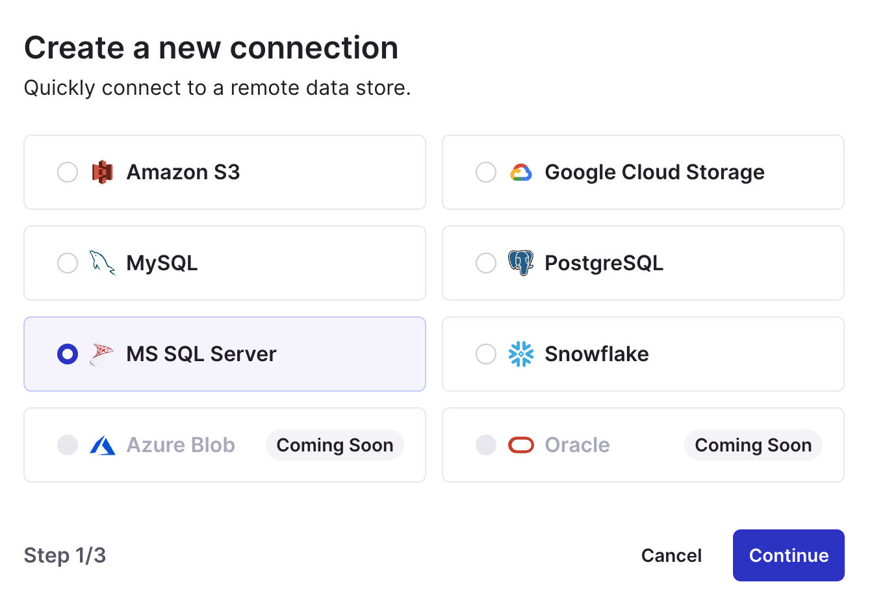Click the Google Cloud logo icon
This screenshot has width=872, height=608.
[x=521, y=172]
